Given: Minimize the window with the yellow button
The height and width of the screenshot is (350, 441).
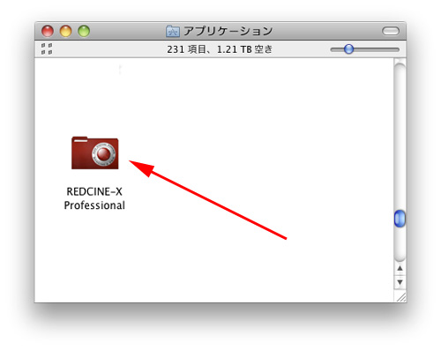Looking at the screenshot, I should click(65, 31).
